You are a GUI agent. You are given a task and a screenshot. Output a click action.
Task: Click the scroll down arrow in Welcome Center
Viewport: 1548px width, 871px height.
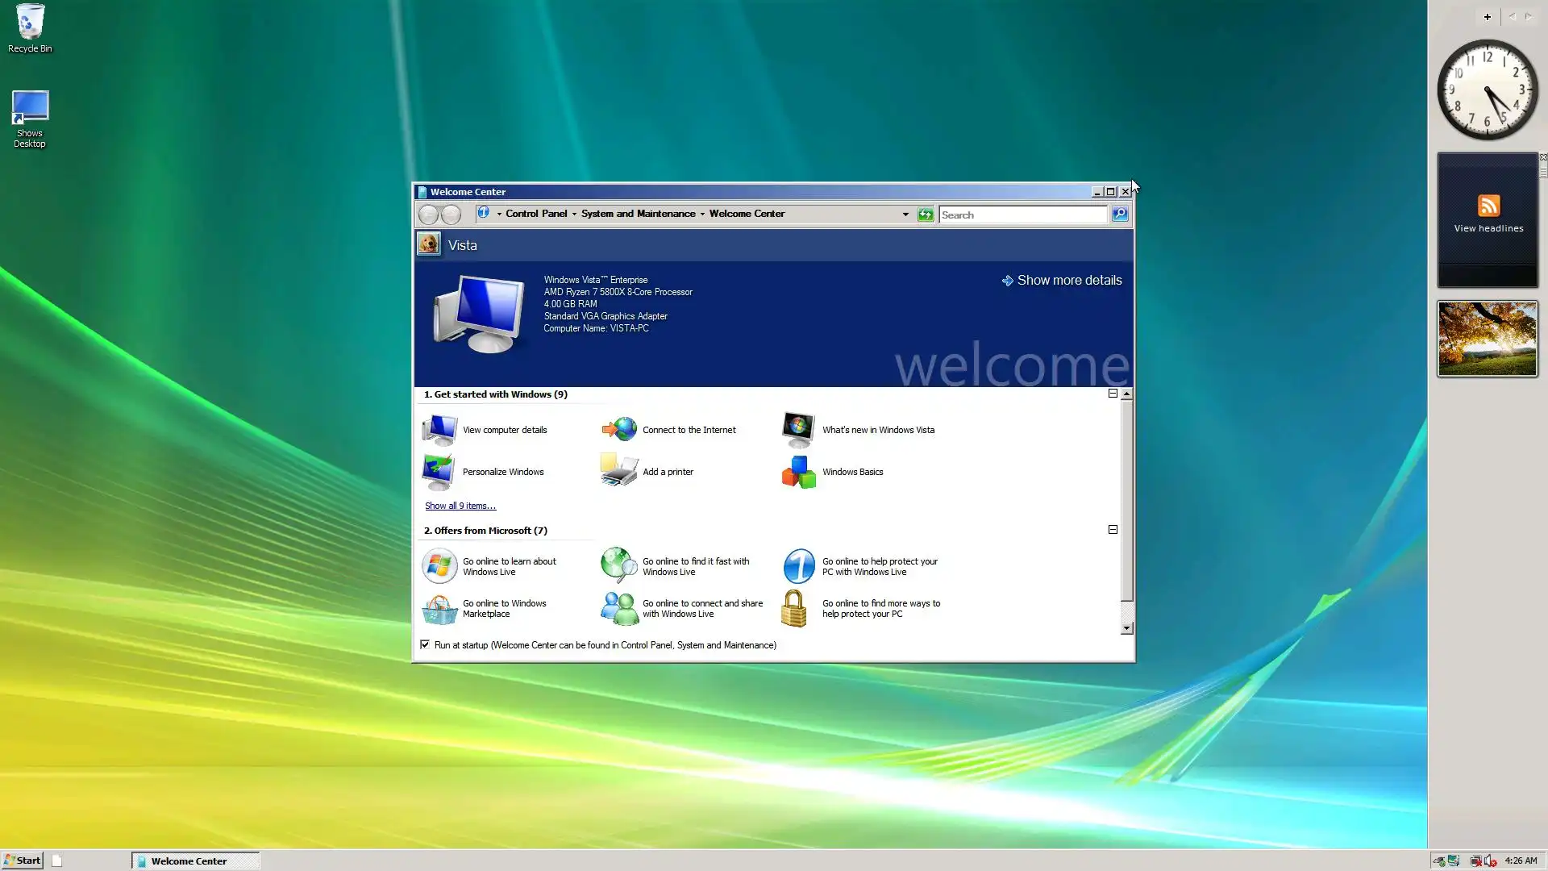(1126, 628)
